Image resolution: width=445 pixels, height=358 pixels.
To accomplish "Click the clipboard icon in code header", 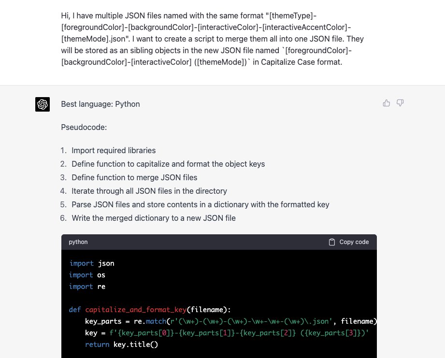I will 332,242.
